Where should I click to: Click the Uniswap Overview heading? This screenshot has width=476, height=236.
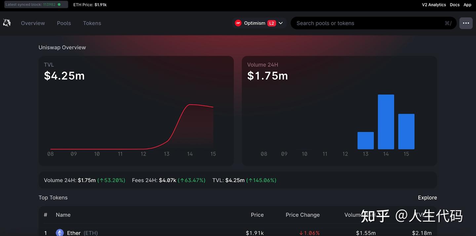coord(62,47)
